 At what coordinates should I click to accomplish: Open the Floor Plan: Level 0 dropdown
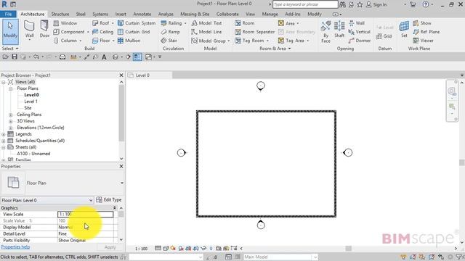[46, 200]
